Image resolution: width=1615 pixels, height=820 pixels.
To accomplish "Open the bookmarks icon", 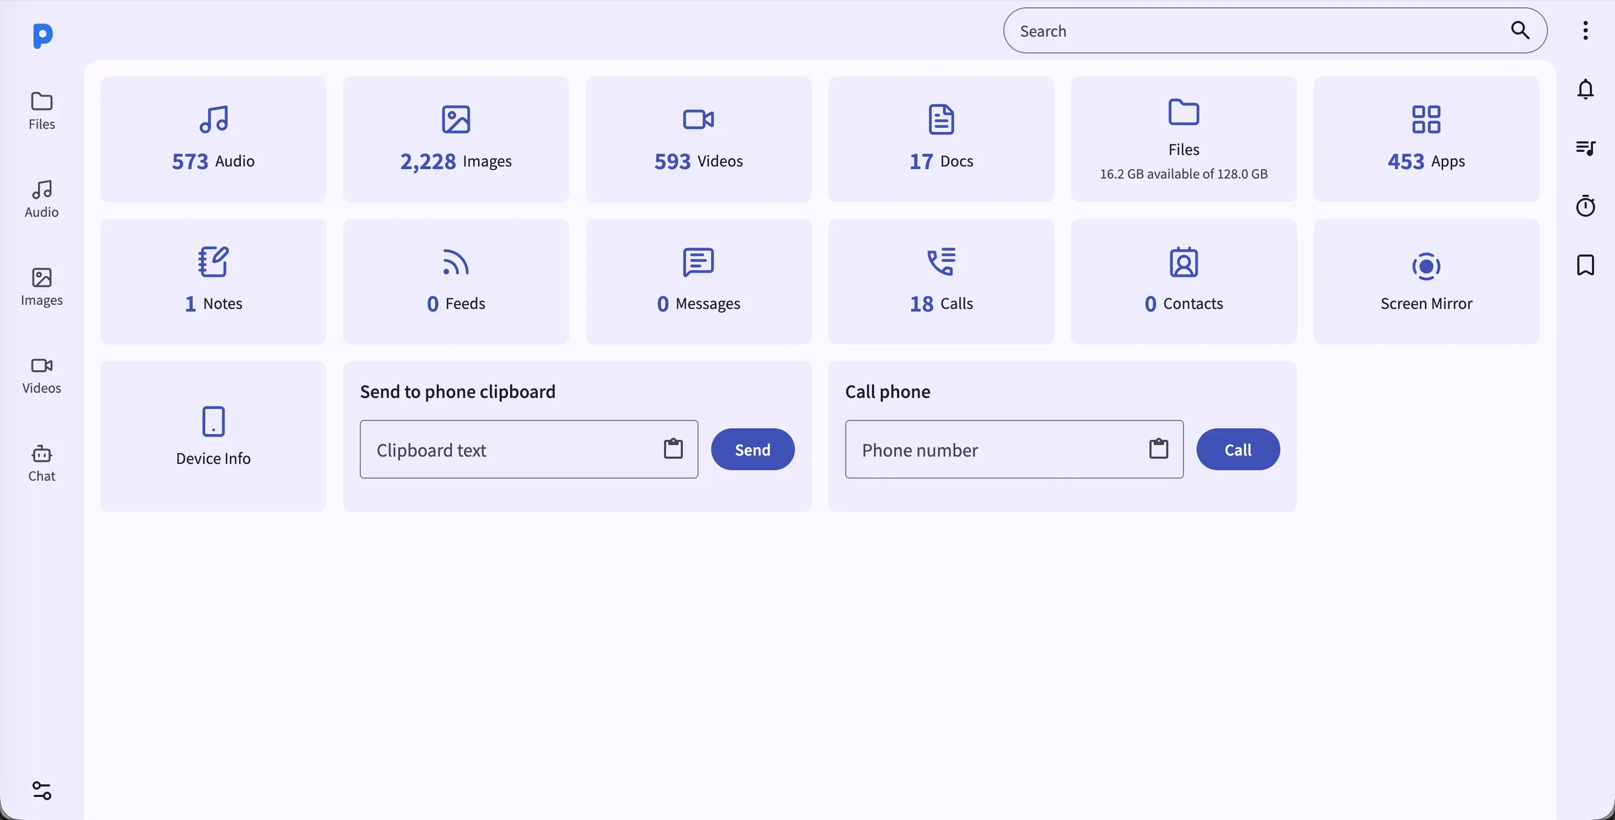I will pos(1585,264).
